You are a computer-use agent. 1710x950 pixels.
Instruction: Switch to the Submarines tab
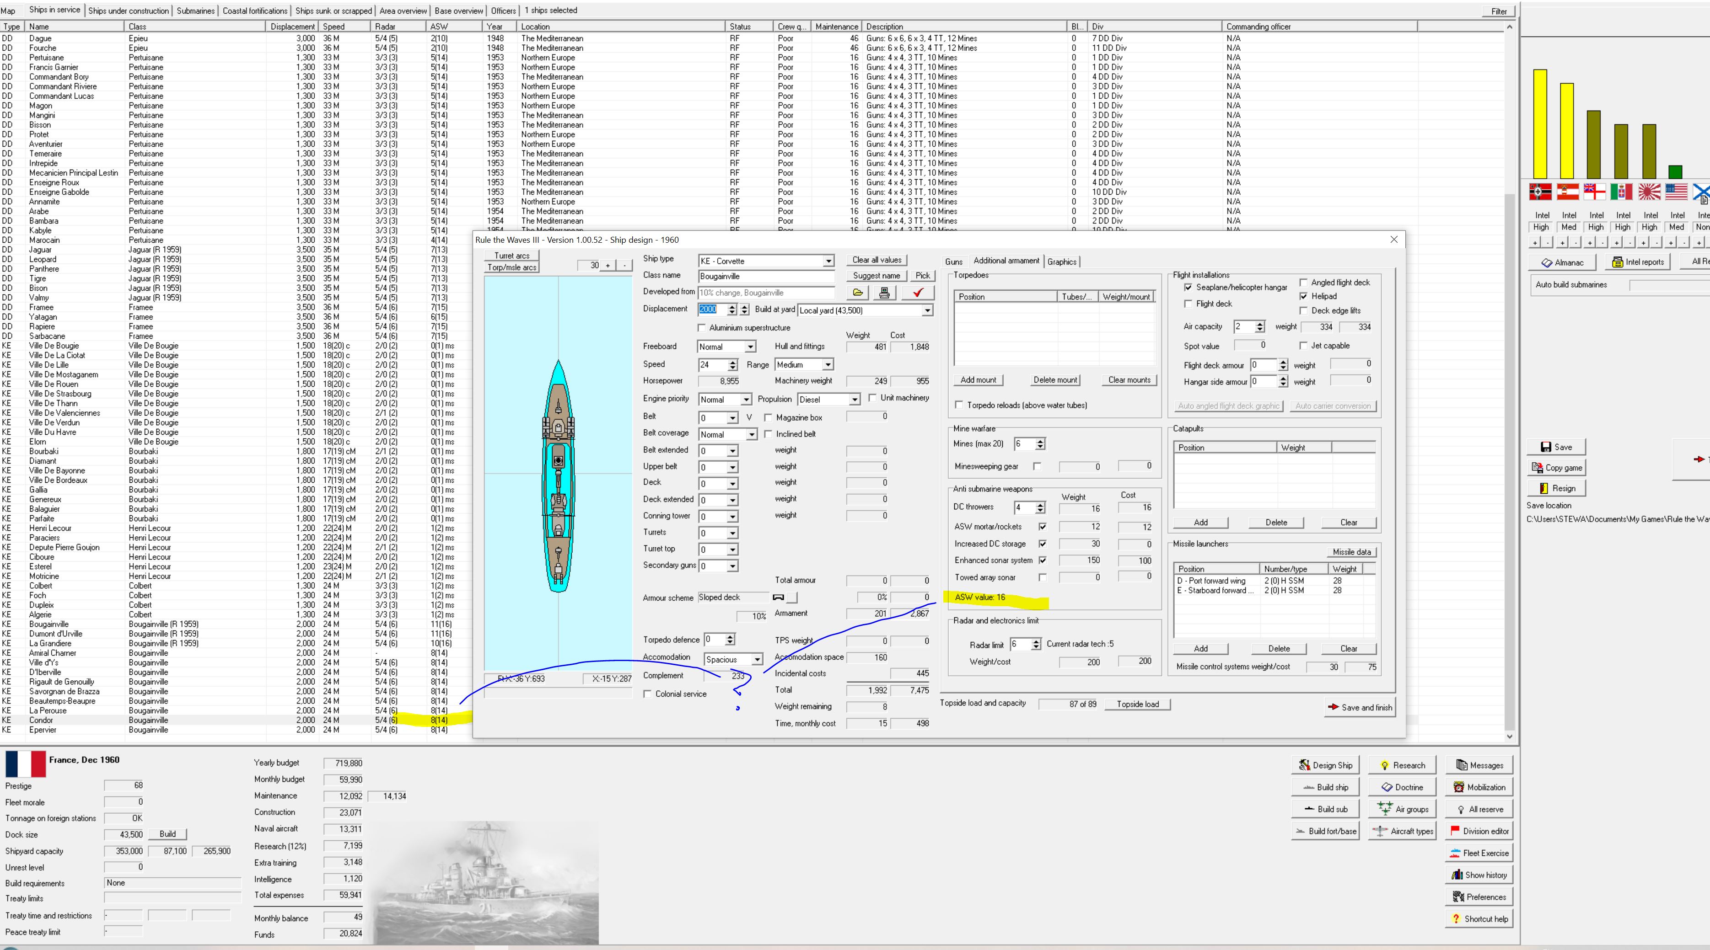[x=195, y=11]
